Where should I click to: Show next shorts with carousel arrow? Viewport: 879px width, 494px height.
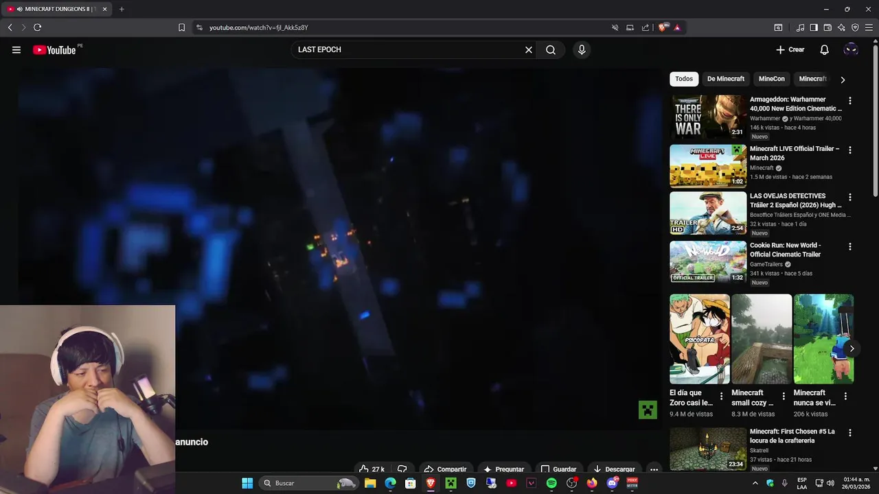pos(852,349)
